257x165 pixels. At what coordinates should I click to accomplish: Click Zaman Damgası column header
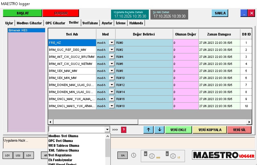(219, 34)
